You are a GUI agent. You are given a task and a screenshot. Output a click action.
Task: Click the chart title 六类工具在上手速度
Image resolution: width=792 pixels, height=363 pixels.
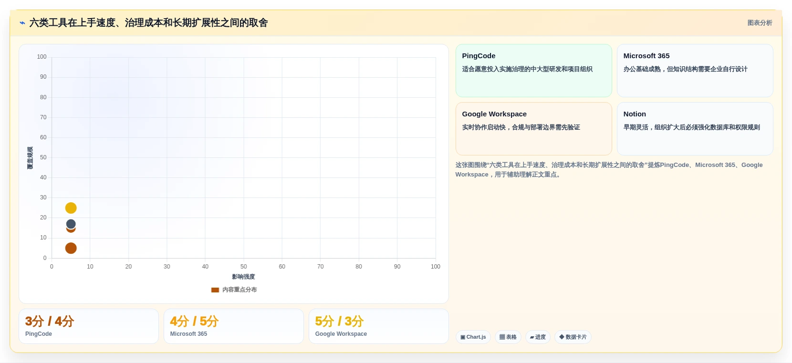[x=148, y=23]
